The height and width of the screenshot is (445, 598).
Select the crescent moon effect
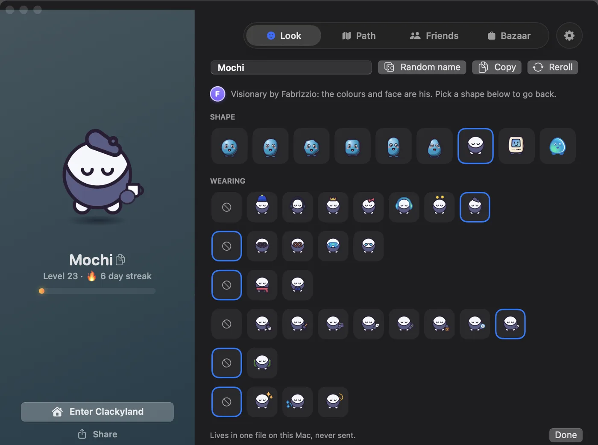tap(333, 402)
